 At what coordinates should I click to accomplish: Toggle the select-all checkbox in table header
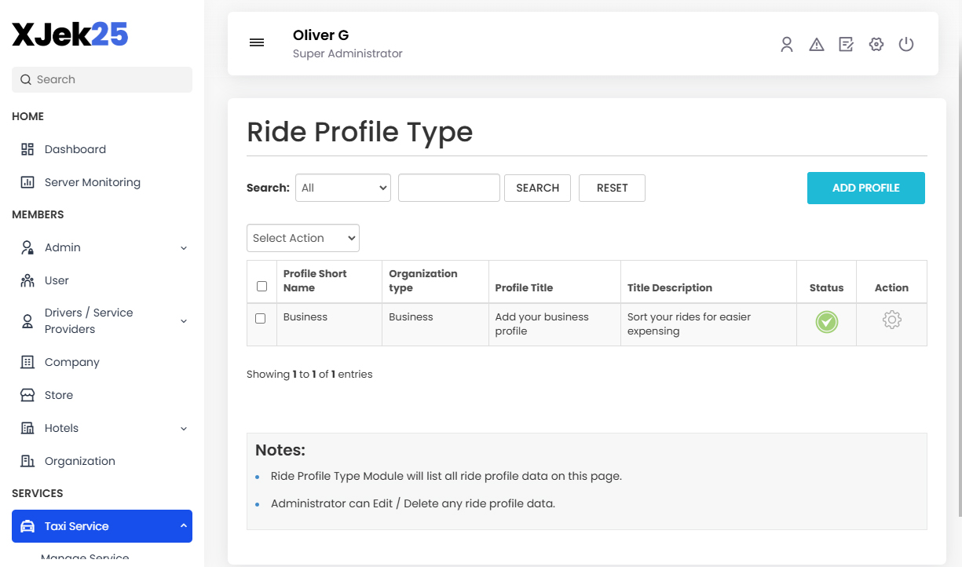262,286
